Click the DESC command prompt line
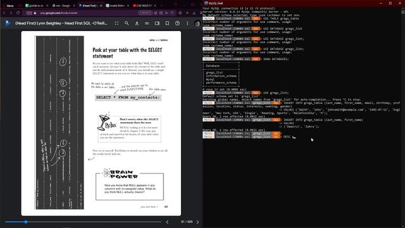The height and width of the screenshot is (228, 405). tap(249, 137)
